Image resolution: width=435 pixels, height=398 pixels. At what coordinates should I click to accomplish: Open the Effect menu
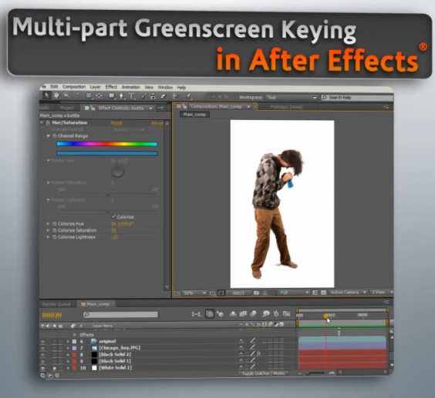pos(111,87)
